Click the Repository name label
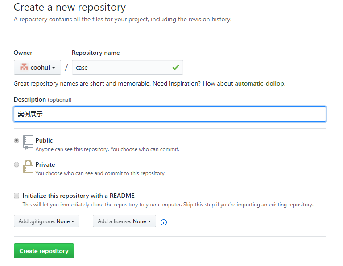Viewport: 343px width, 266px height. point(96,53)
